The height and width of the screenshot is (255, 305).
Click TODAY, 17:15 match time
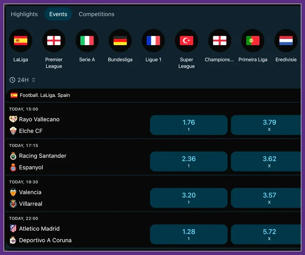(x=23, y=146)
